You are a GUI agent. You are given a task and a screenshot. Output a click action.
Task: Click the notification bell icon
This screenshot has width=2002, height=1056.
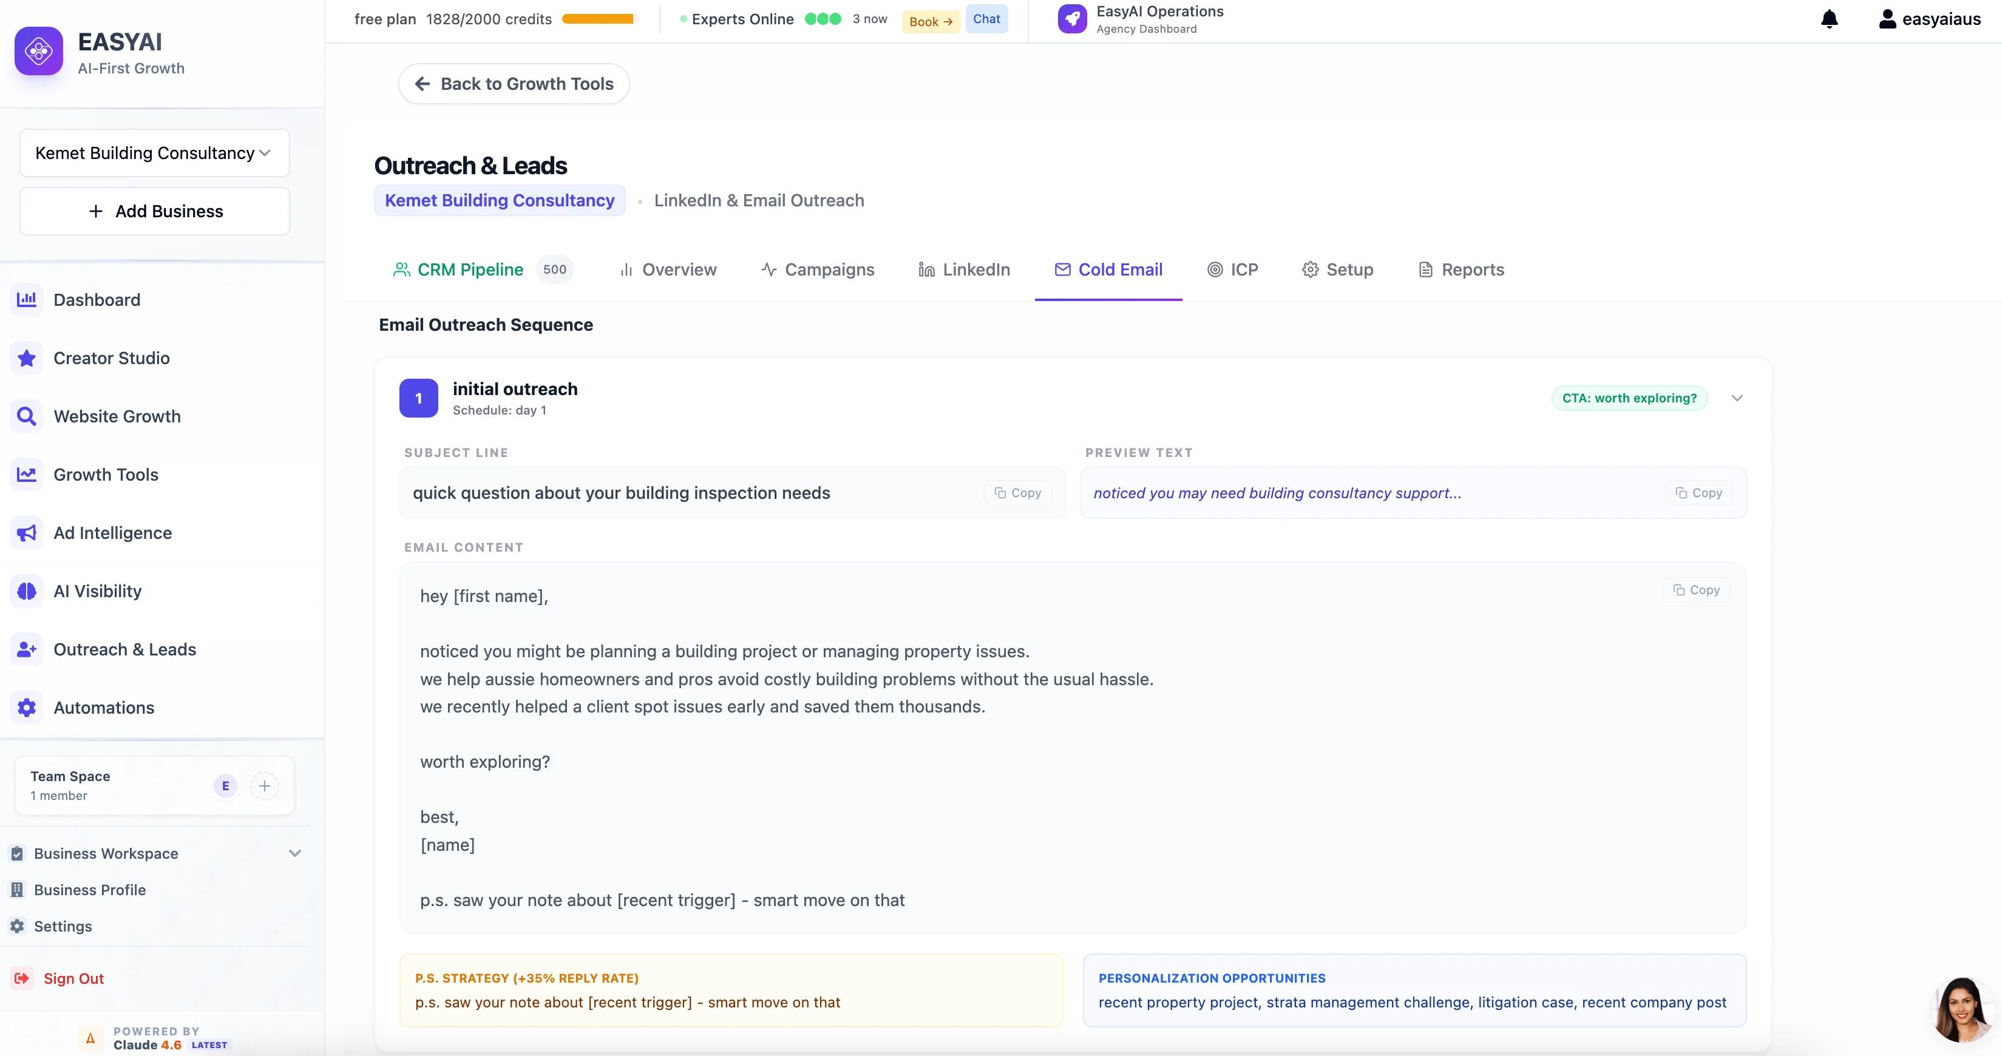[x=1830, y=19]
